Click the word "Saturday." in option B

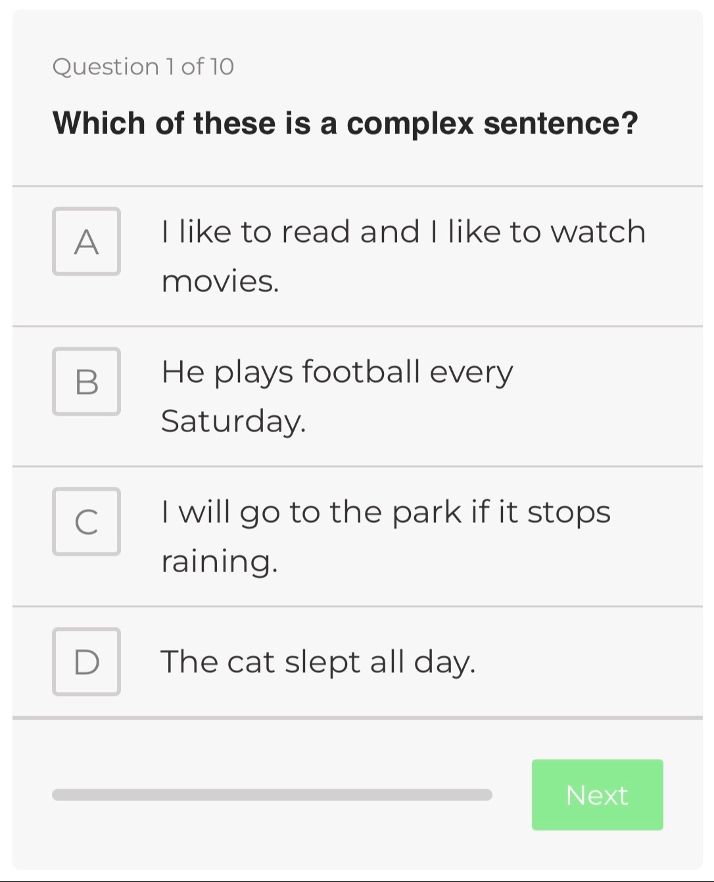[233, 421]
